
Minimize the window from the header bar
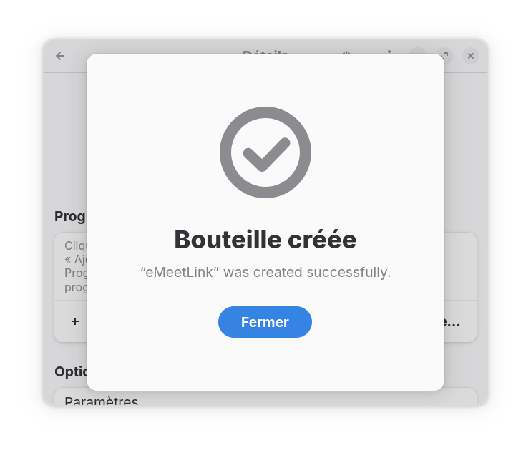click(x=418, y=56)
